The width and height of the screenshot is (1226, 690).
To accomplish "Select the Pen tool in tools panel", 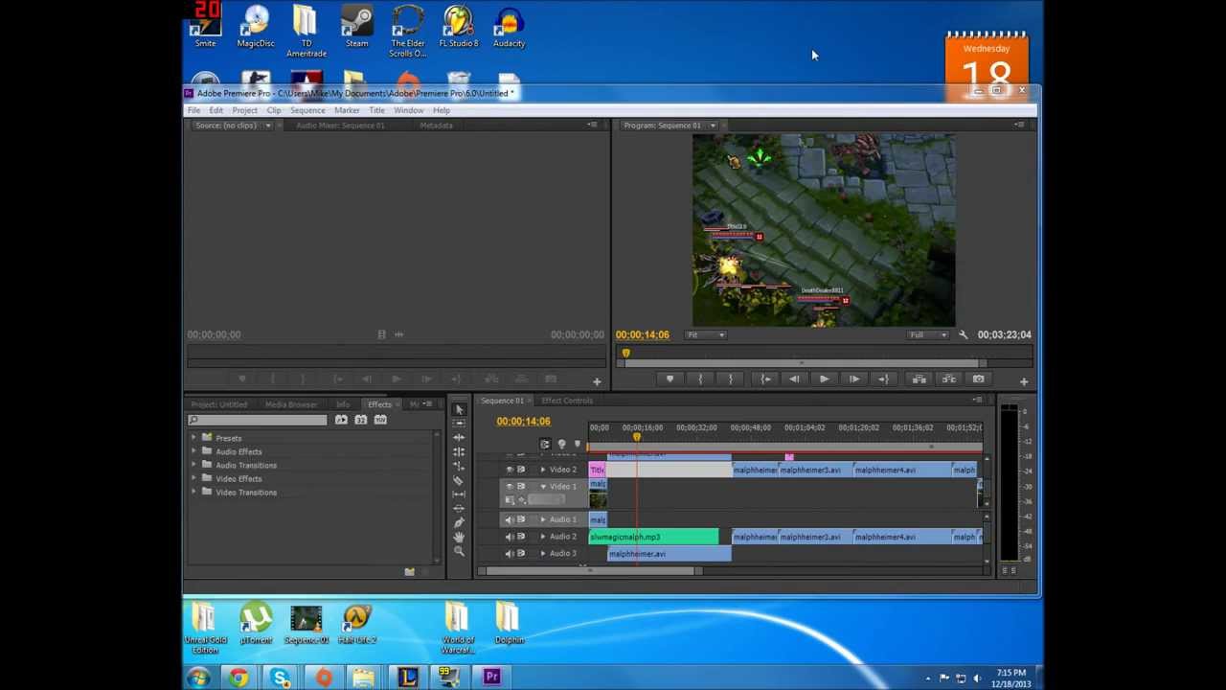I will point(459,522).
